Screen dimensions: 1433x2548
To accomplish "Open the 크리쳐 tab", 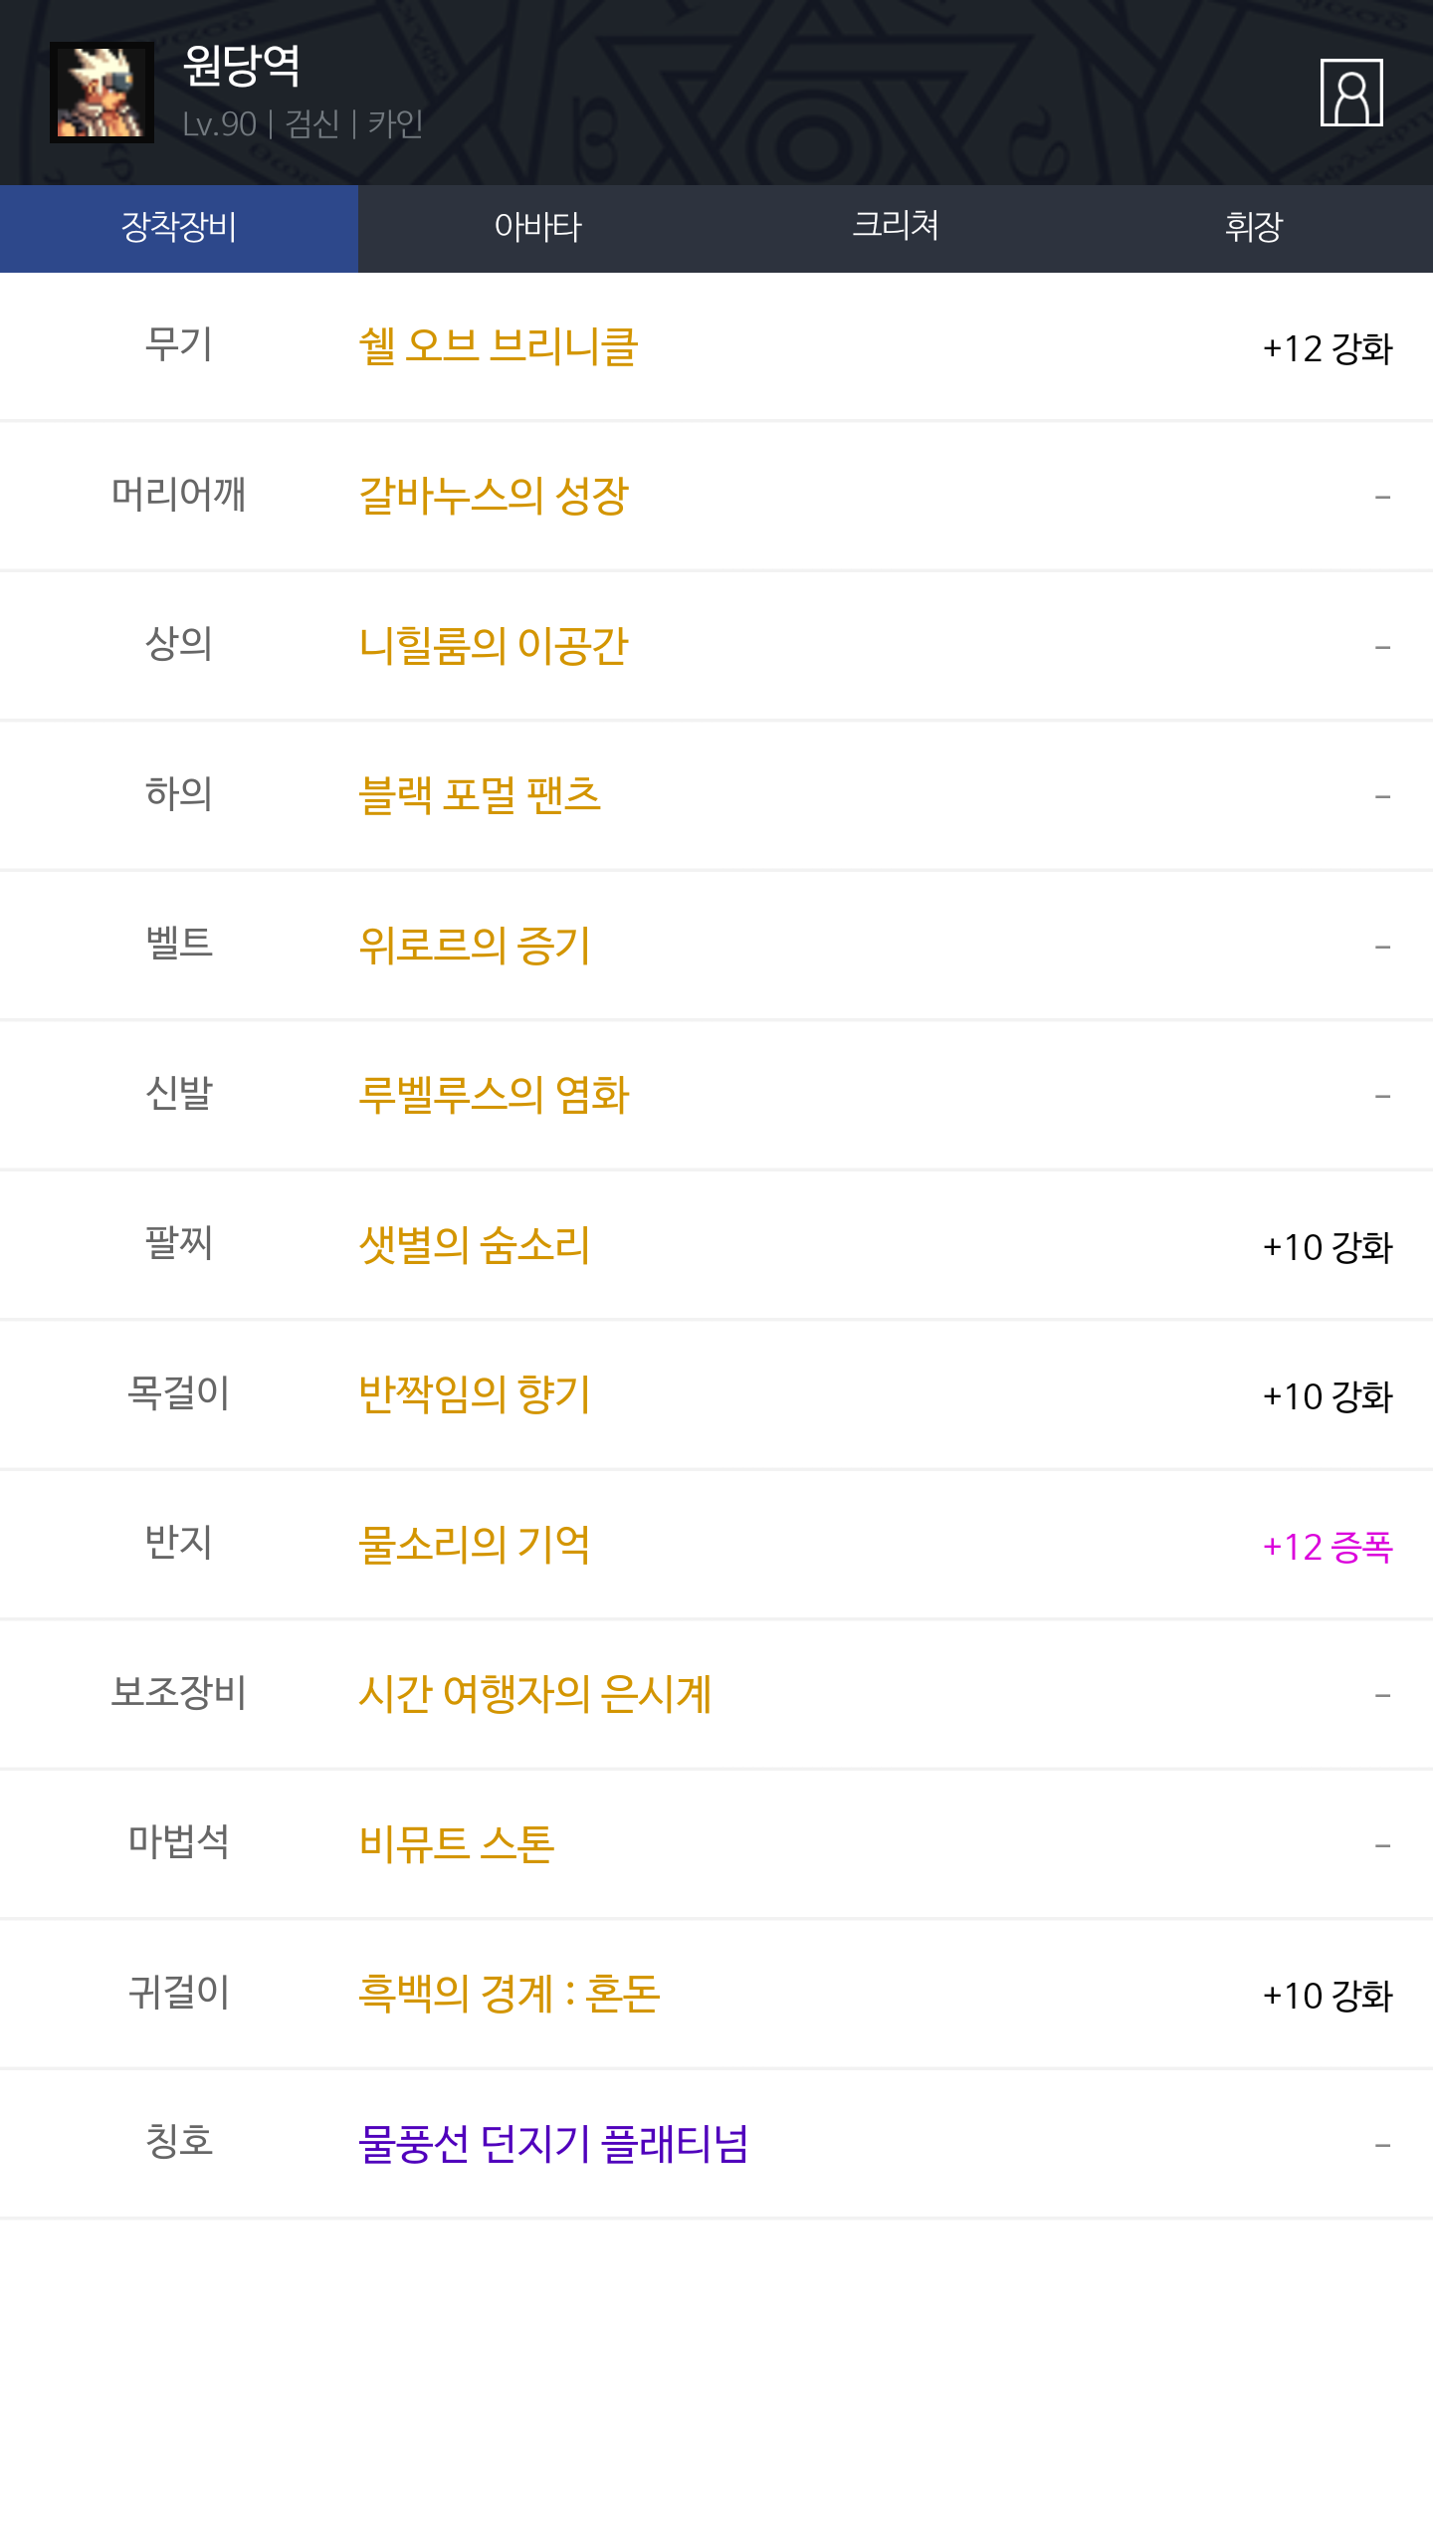I will pos(896,228).
